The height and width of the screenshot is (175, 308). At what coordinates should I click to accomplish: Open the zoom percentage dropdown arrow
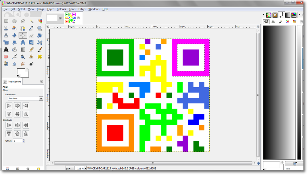coord(86,168)
